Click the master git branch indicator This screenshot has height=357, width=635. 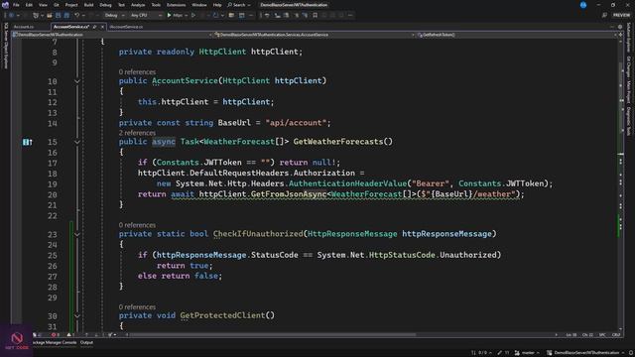tap(527, 353)
